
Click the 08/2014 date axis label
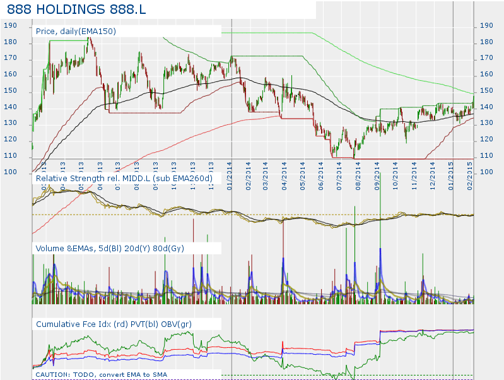358,176
